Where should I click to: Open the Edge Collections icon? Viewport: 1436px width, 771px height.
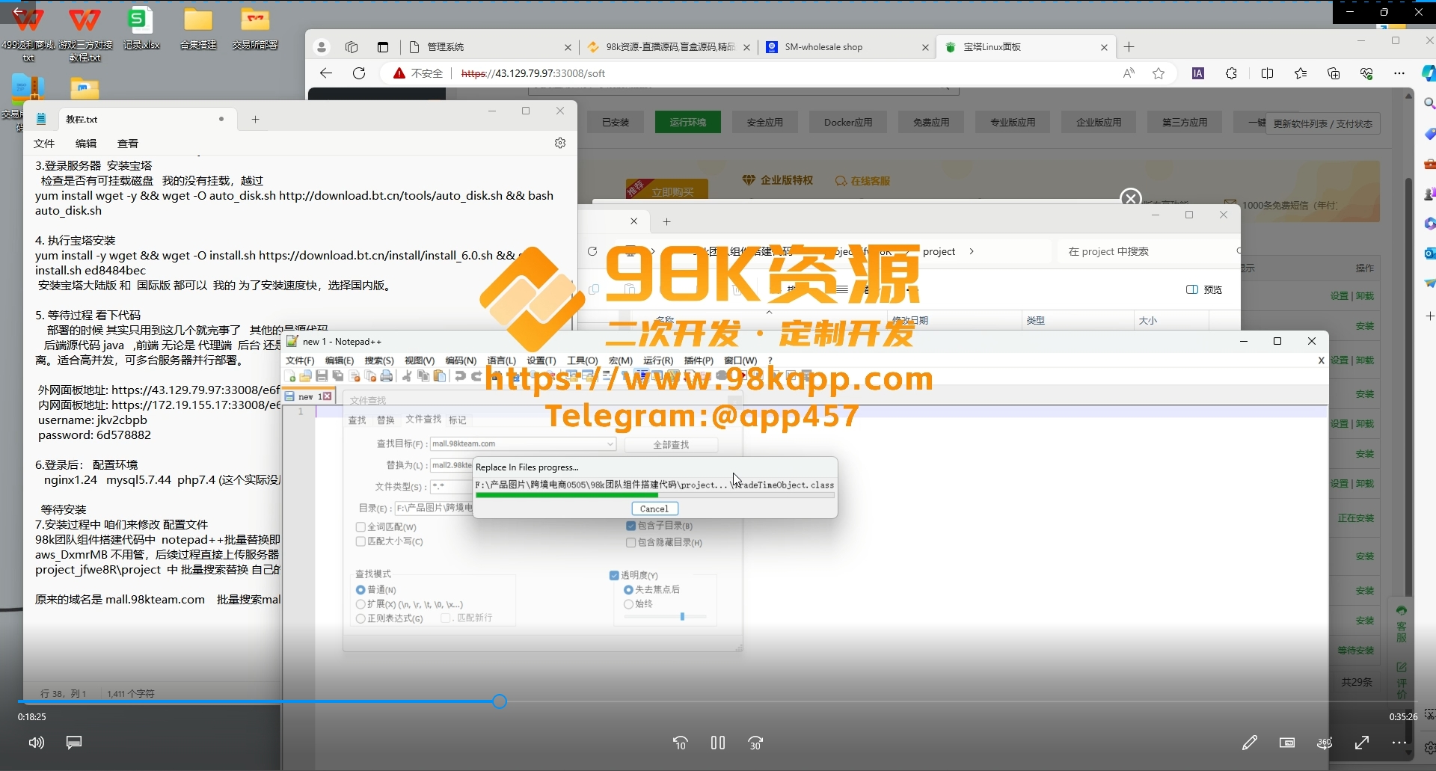1334,73
